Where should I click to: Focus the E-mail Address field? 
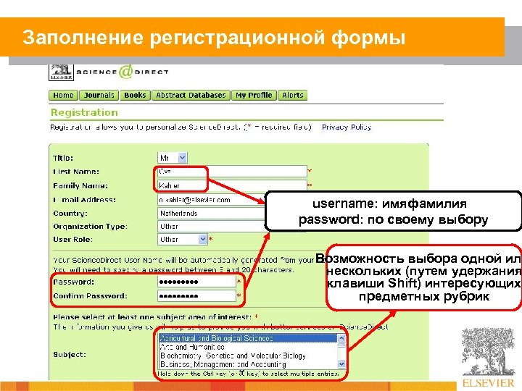point(212,200)
